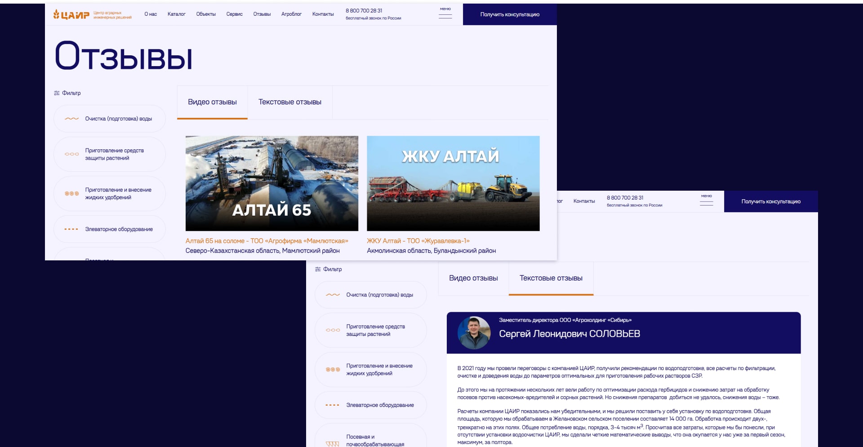The image size is (863, 447).
Task: Click the Отзывы page heading
Action: click(x=124, y=56)
